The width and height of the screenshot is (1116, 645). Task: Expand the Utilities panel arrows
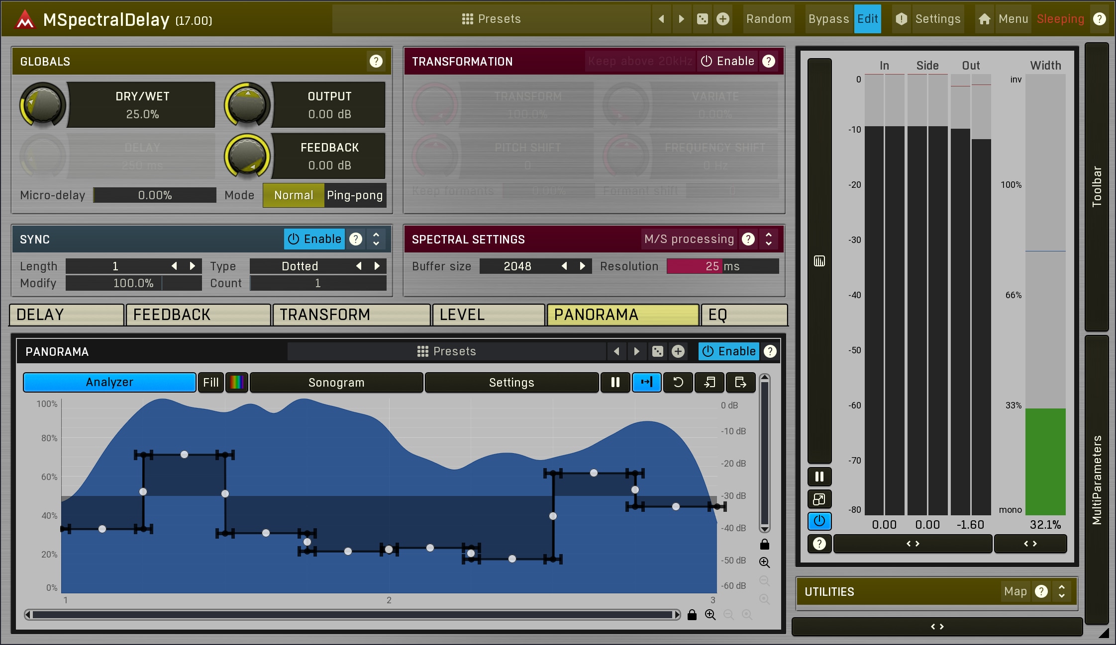coord(1061,591)
